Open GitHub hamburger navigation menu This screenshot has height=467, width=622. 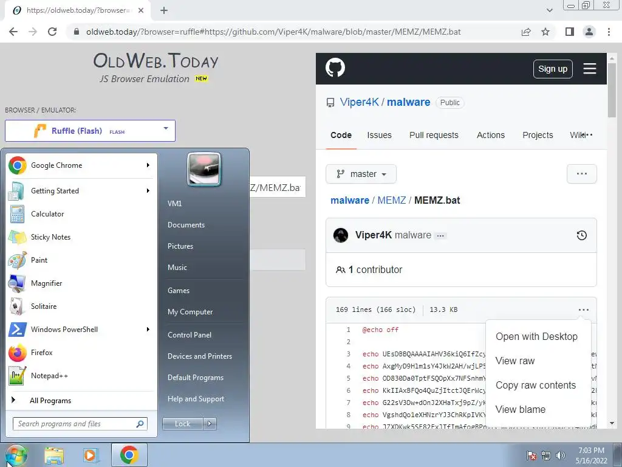coord(589,69)
